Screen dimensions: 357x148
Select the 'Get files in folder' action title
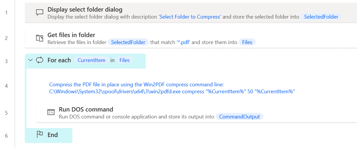(x=71, y=35)
